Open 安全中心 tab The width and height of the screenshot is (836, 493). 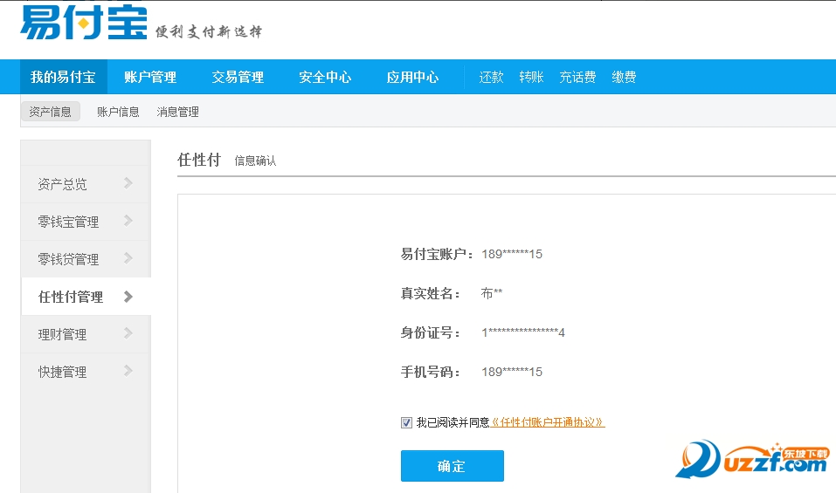tap(325, 77)
